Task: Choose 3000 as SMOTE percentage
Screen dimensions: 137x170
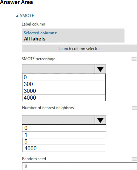Action: click(x=64, y=91)
